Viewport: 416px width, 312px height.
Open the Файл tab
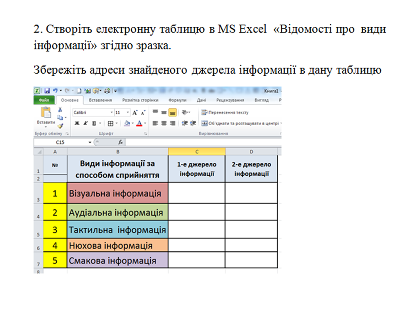(x=44, y=100)
